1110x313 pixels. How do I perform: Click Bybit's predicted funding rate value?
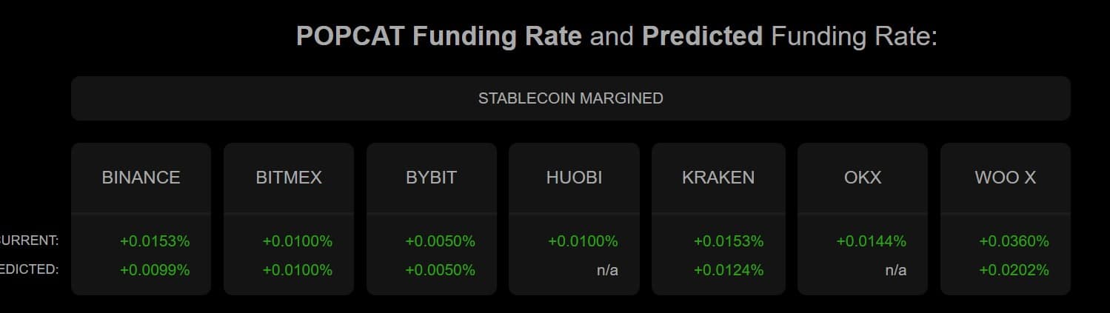440,270
